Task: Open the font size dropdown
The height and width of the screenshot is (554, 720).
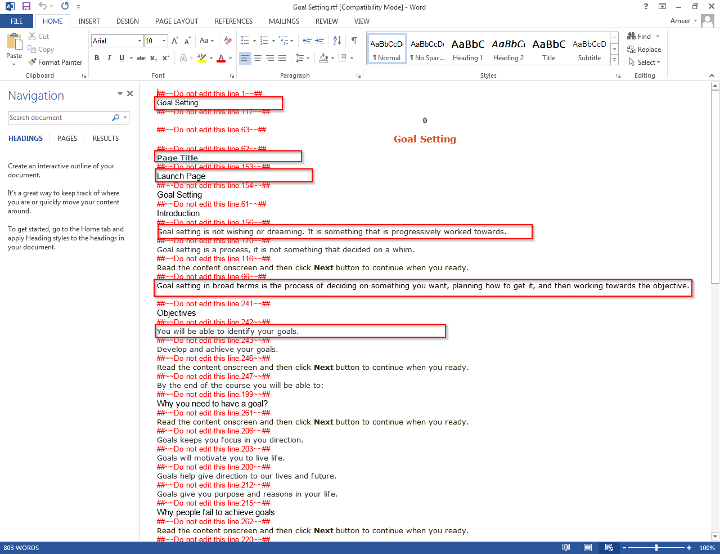Action: 164,41
